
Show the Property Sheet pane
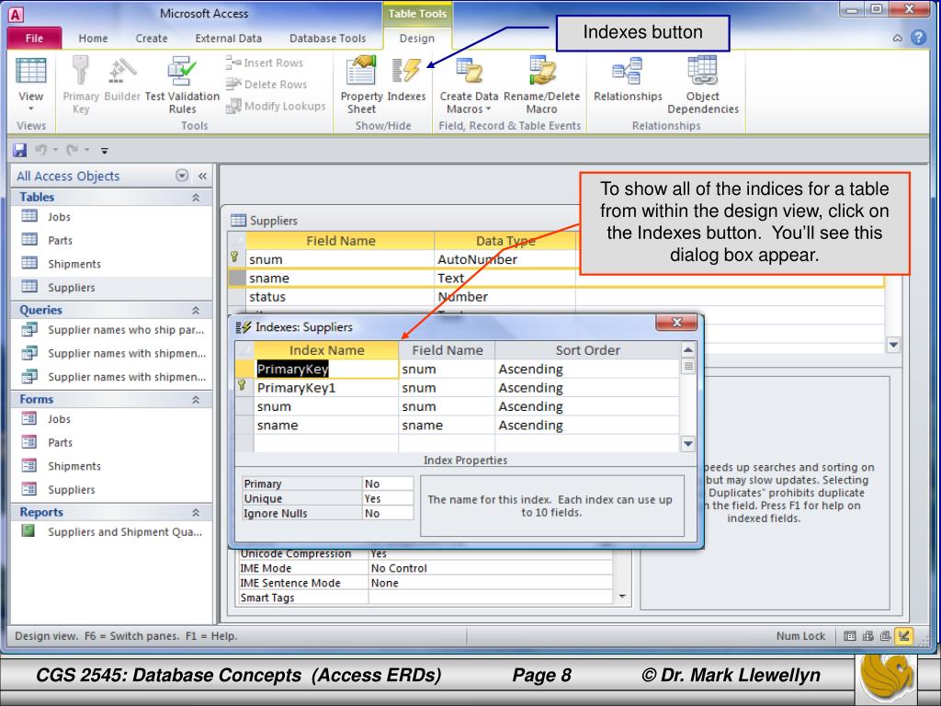click(361, 85)
